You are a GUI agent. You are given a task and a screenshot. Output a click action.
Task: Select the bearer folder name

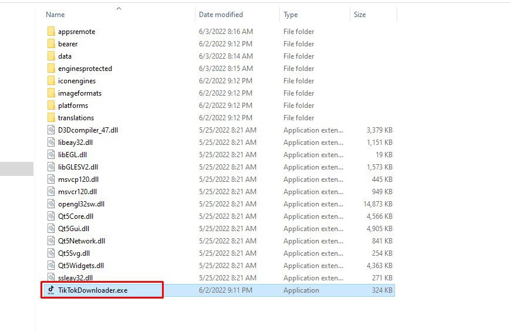[x=68, y=44]
